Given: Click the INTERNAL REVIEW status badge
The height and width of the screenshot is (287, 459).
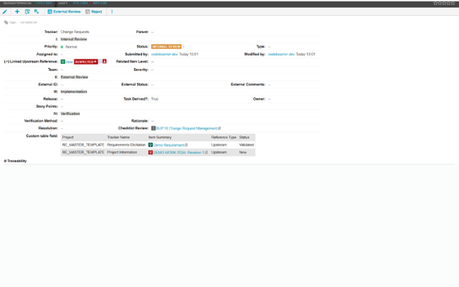Looking at the screenshot, I should pos(166,47).
